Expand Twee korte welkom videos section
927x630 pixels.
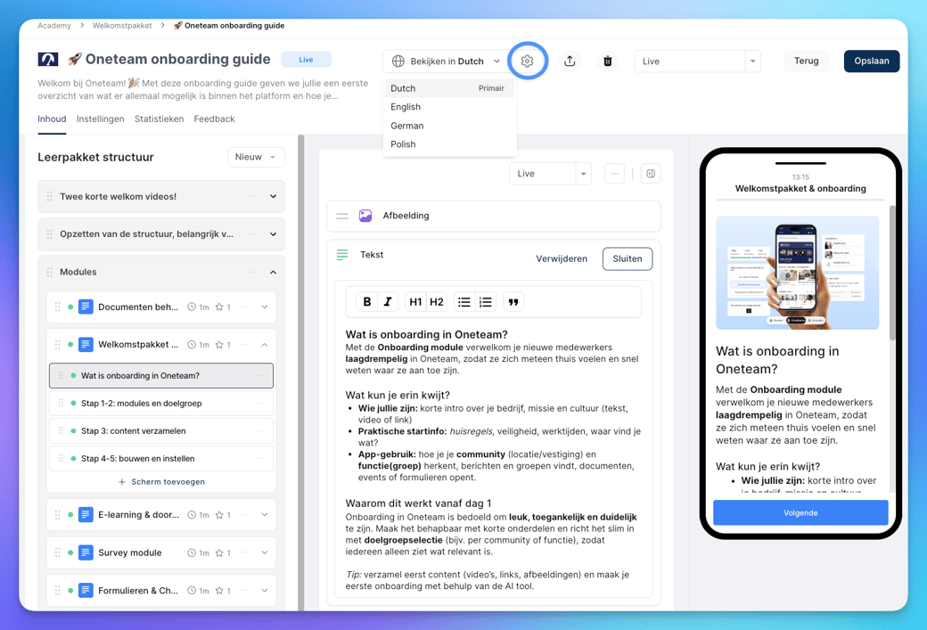pyautogui.click(x=273, y=196)
